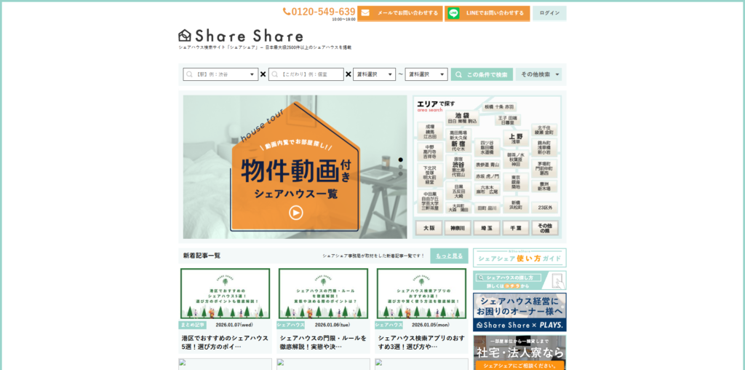The width and height of the screenshot is (745, 370).
Task: Select 目黒 五反田 大崎 area
Action: (x=458, y=192)
